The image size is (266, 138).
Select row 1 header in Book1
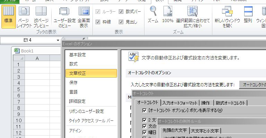point(19,65)
